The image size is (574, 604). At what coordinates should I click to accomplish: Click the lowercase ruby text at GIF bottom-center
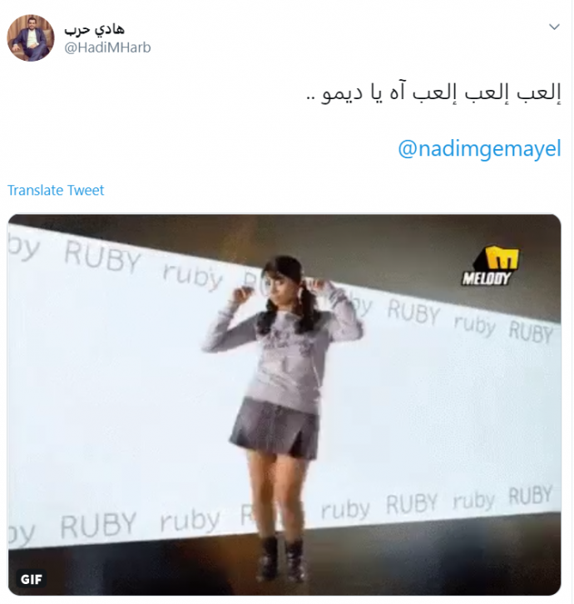[345, 509]
